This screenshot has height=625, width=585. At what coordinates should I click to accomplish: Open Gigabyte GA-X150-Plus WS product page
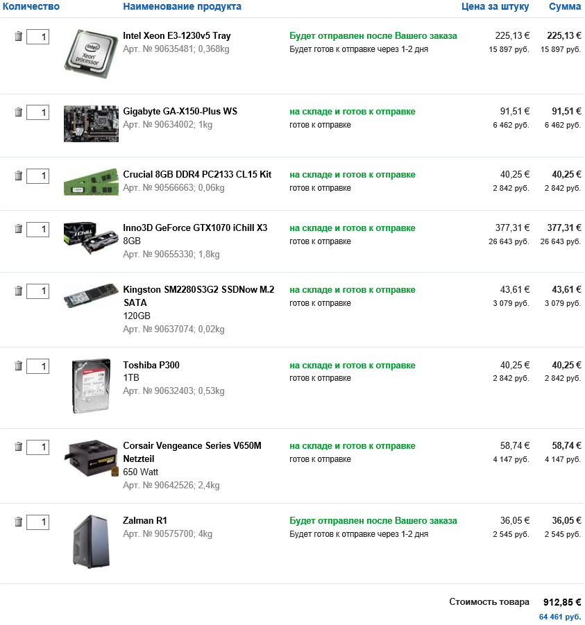pyautogui.click(x=180, y=112)
